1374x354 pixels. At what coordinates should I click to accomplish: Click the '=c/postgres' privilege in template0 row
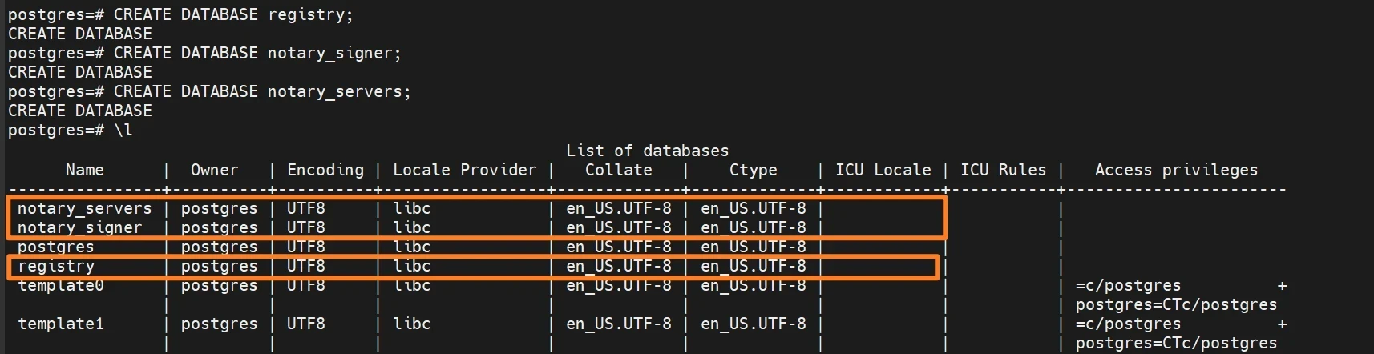click(1128, 286)
